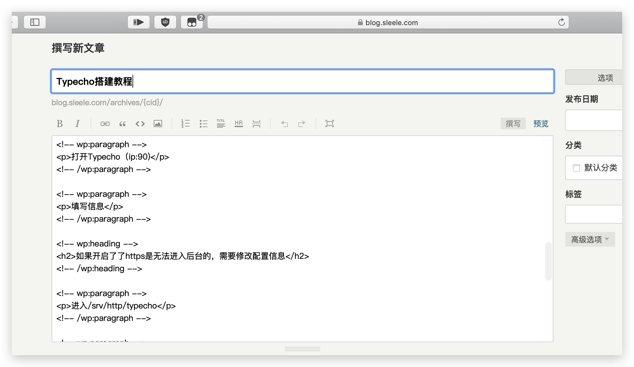
Task: Click the line '<p>进入/srv/http/typecho</p>'
Action: (x=116, y=306)
